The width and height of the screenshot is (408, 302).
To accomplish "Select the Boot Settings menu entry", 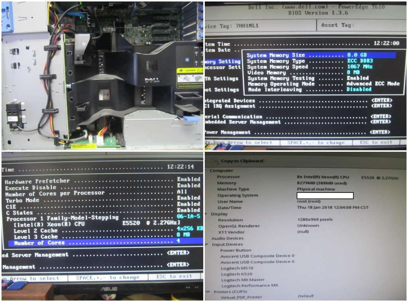I will [x=222, y=90].
